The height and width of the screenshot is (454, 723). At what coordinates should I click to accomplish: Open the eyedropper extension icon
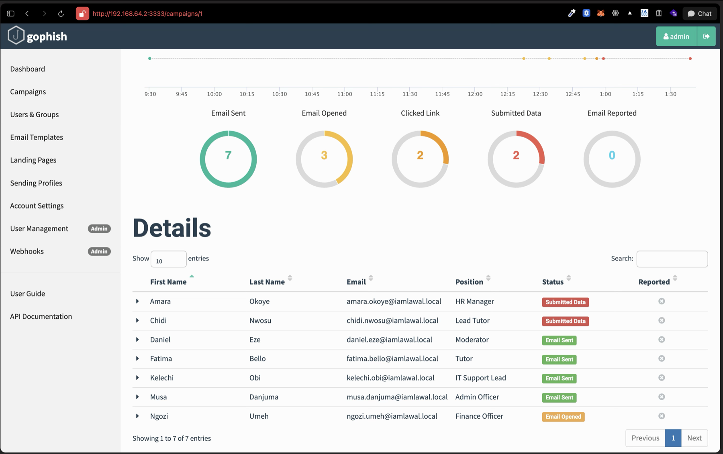572,13
